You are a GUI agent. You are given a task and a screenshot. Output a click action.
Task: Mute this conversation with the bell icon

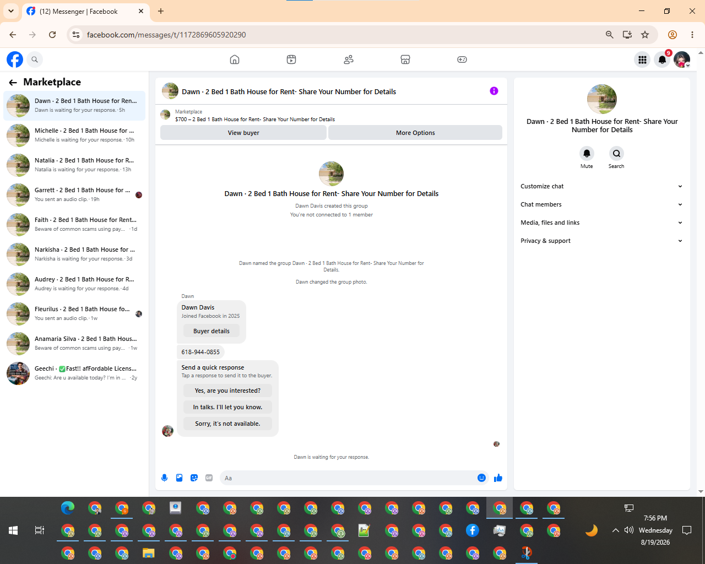[x=587, y=154]
